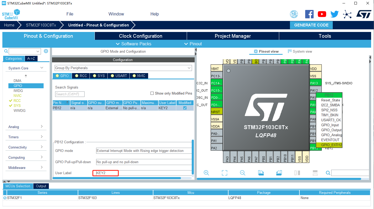Zoom out of the pinout view
This screenshot has width=374, height=209.
[x=243, y=173]
